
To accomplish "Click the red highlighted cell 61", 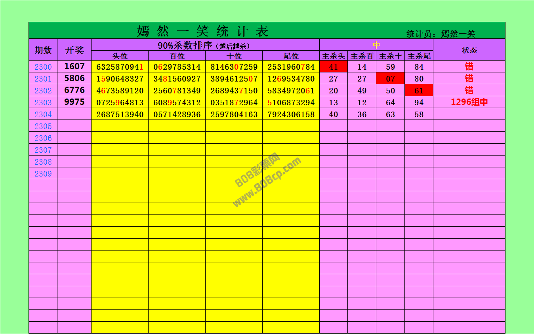I will click(x=419, y=91).
